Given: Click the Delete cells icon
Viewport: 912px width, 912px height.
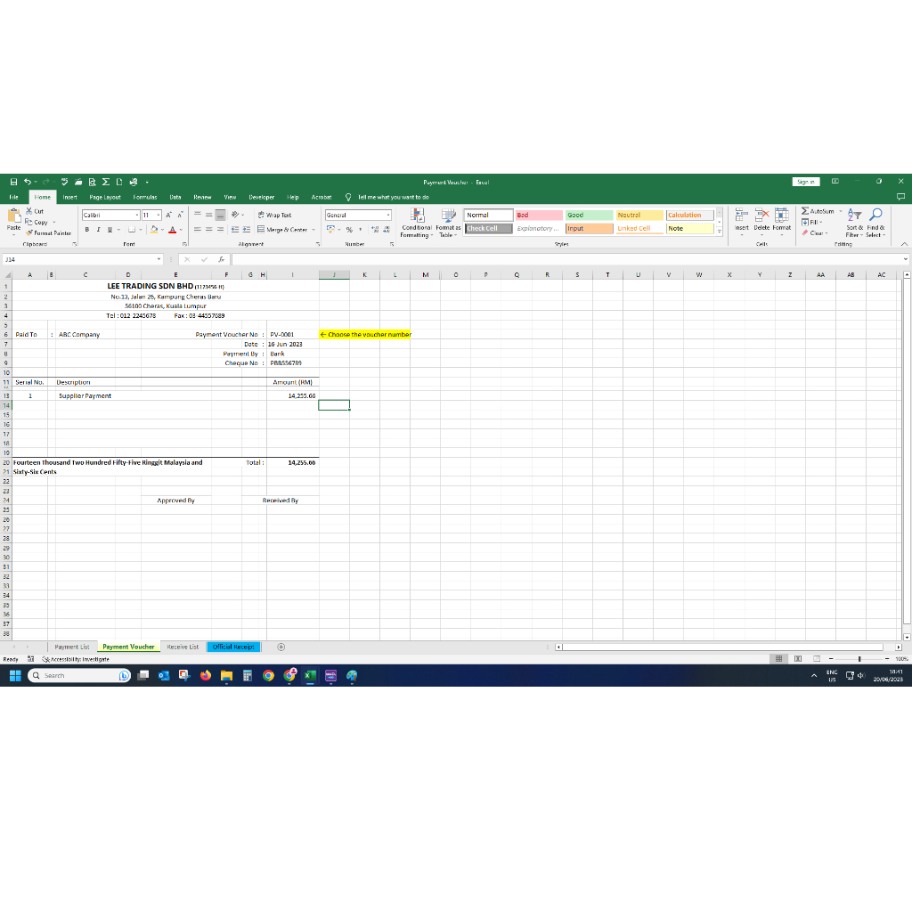Looking at the screenshot, I should [x=762, y=216].
